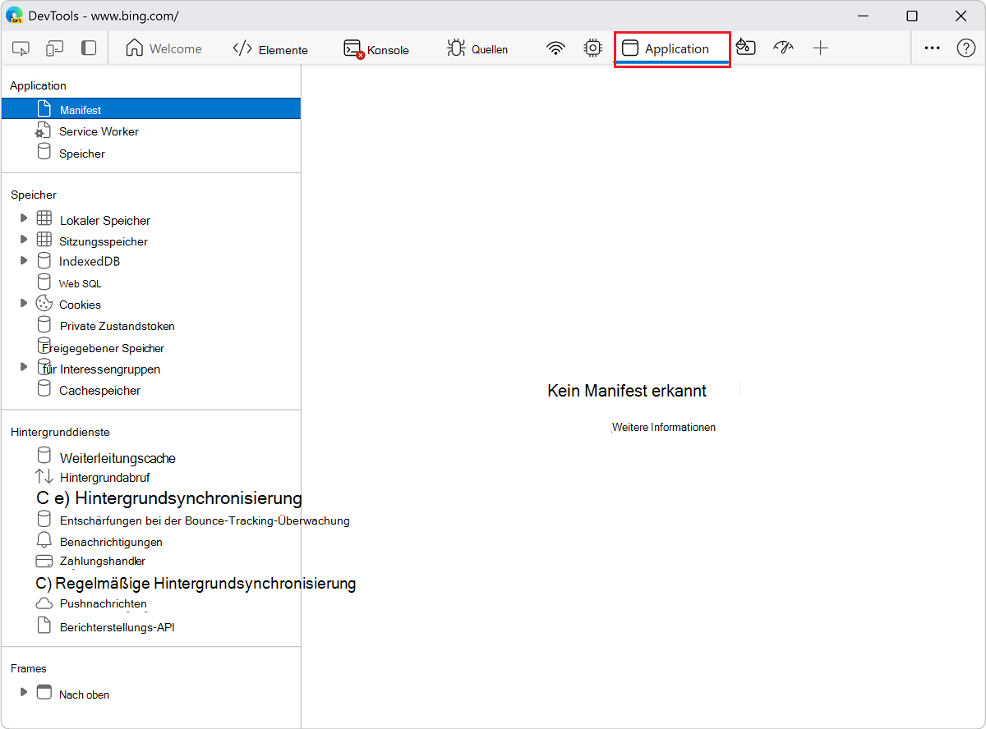Expand Lokaler Speicher tree node
Image resolution: width=986 pixels, height=729 pixels.
click(x=24, y=218)
